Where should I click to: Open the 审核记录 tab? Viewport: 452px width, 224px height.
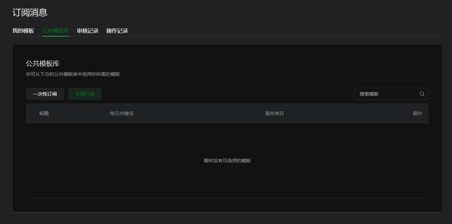(x=88, y=31)
